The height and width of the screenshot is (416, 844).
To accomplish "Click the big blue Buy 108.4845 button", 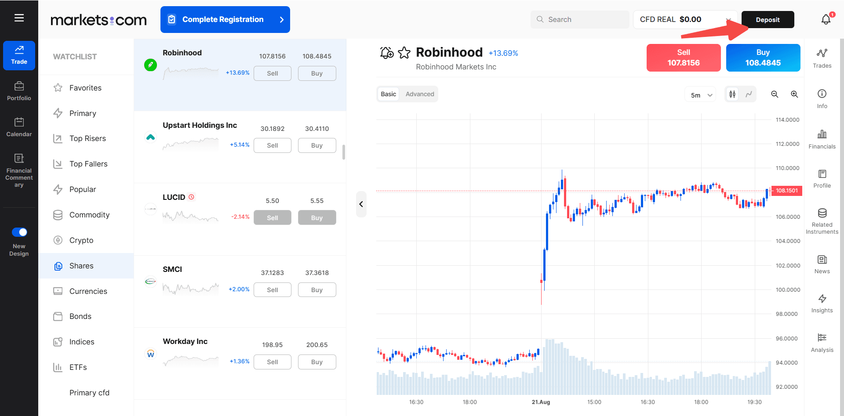I will point(763,58).
